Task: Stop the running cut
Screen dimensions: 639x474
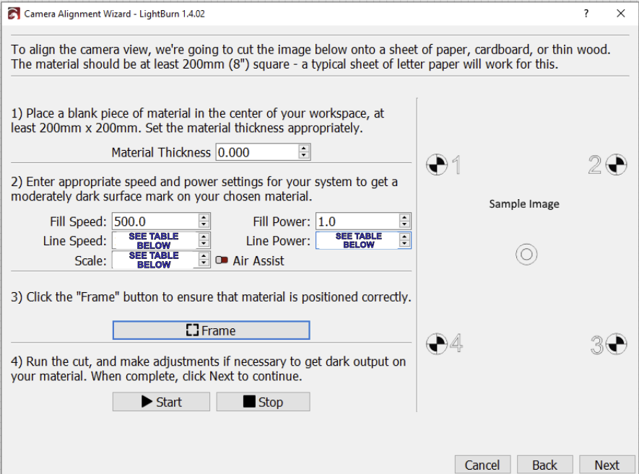Action: tap(263, 402)
